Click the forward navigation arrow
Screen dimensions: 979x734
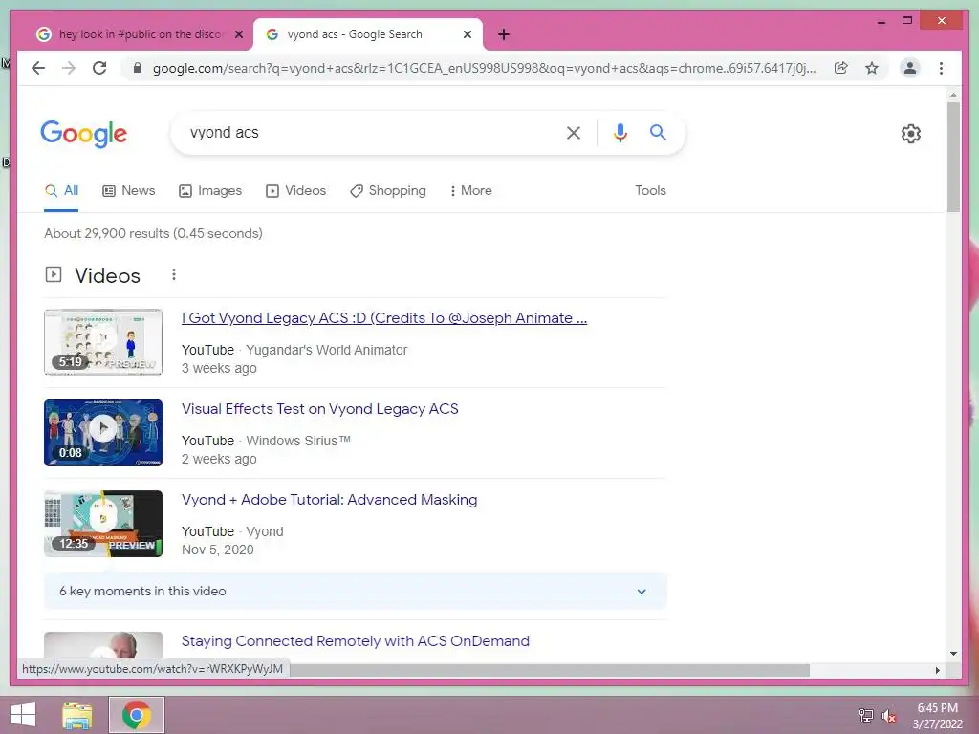tap(69, 68)
